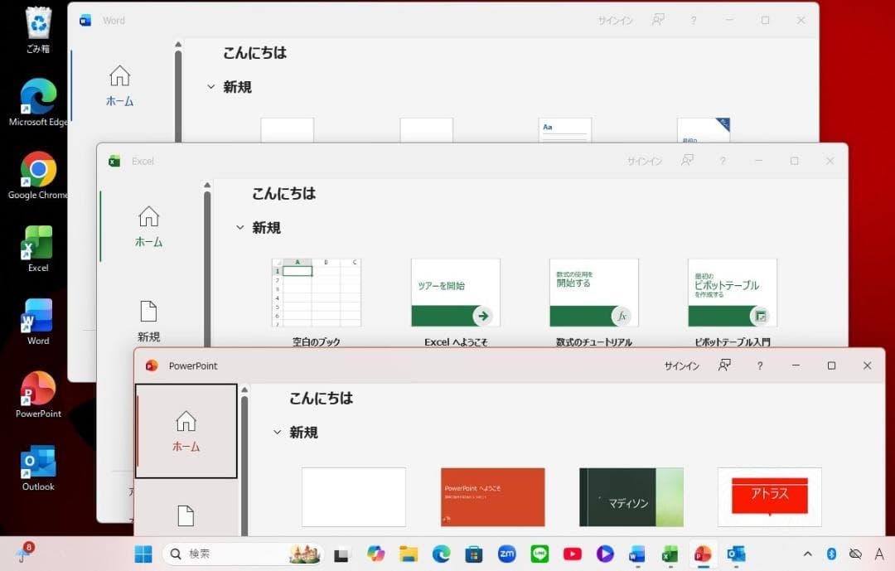Viewport: 895px width, 571px height.
Task: Click the IME language indicator in system tray
Action: tap(880, 554)
